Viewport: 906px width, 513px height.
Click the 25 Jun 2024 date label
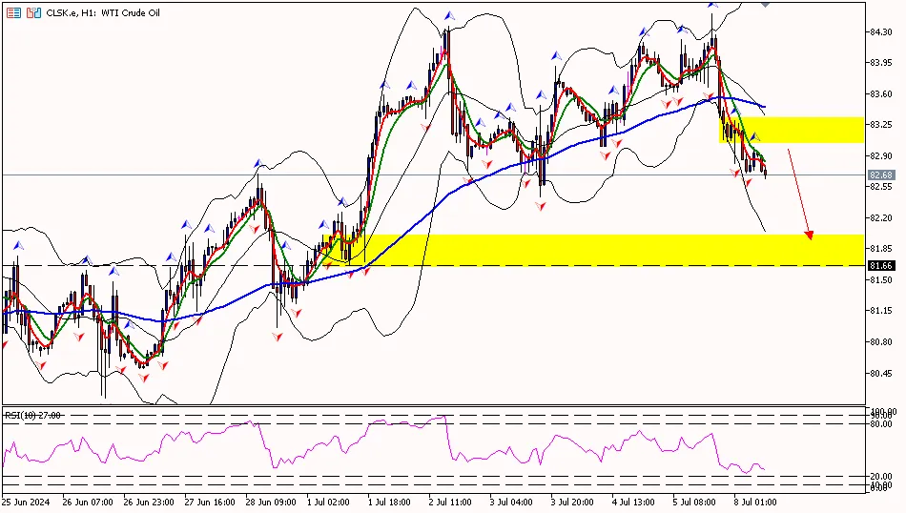(x=26, y=502)
